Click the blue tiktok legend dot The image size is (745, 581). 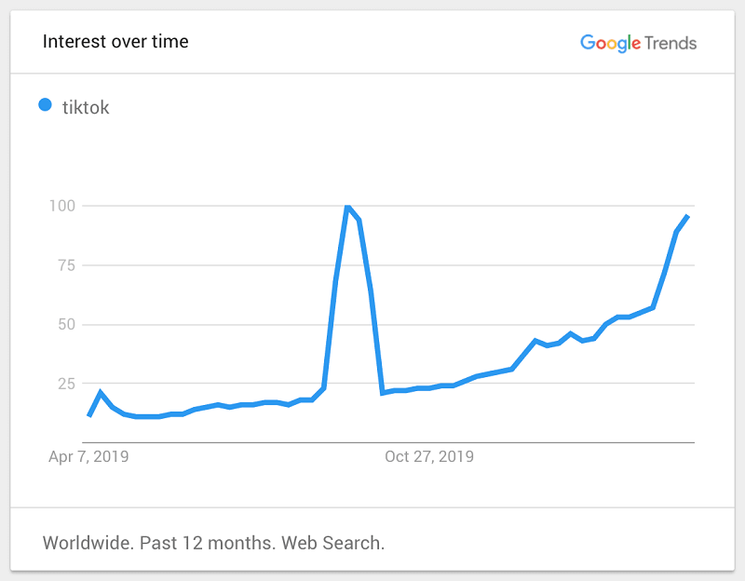[x=45, y=104]
